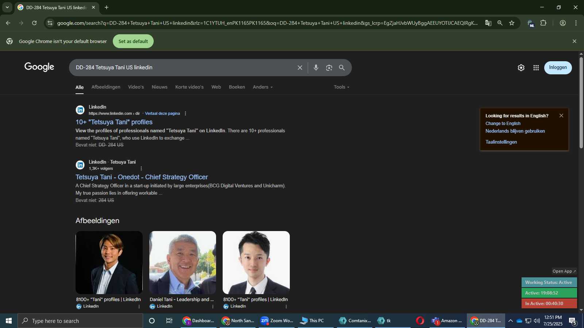The width and height of the screenshot is (584, 328).
Task: Open the Taalinstellingen link
Action: click(x=501, y=142)
